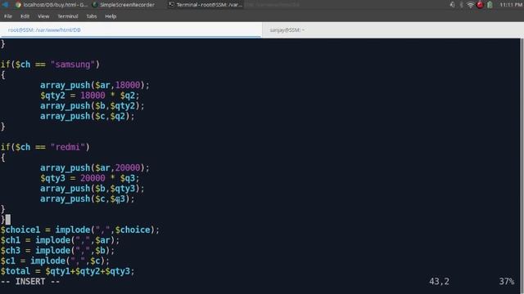The width and height of the screenshot is (524, 294).
Task: Select the Terminal taskbar window button
Action: (206, 5)
